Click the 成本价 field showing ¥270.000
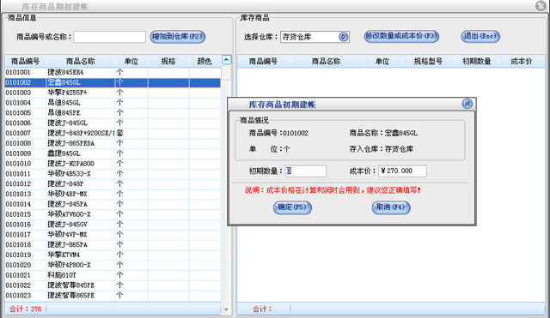The height and width of the screenshot is (318, 550). [403, 171]
